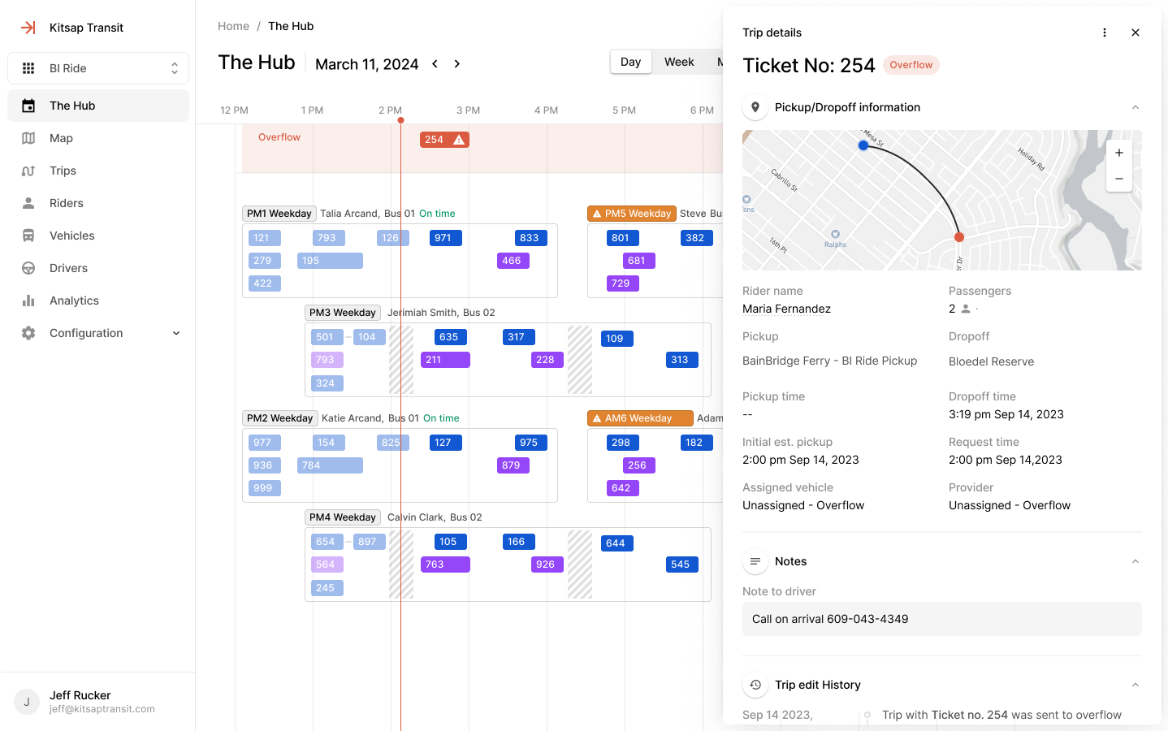The width and height of the screenshot is (1168, 731).
Task: Open the Vehicles section
Action: 71,236
